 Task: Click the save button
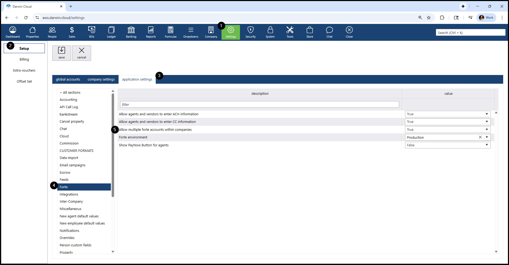(62, 53)
